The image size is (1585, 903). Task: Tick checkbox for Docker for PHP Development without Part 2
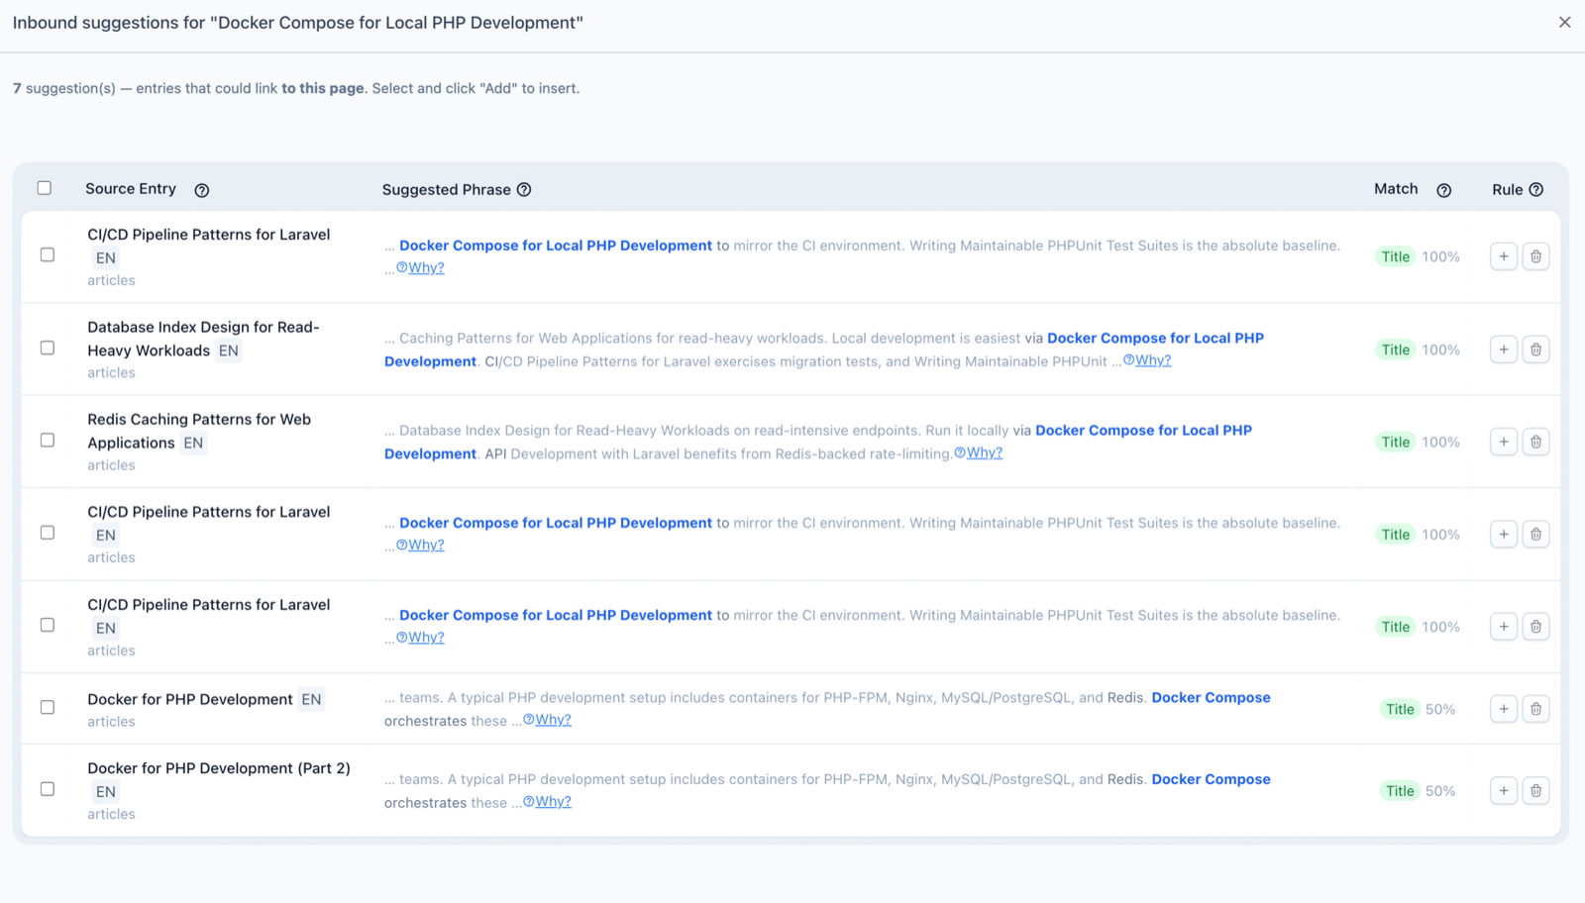tap(48, 707)
